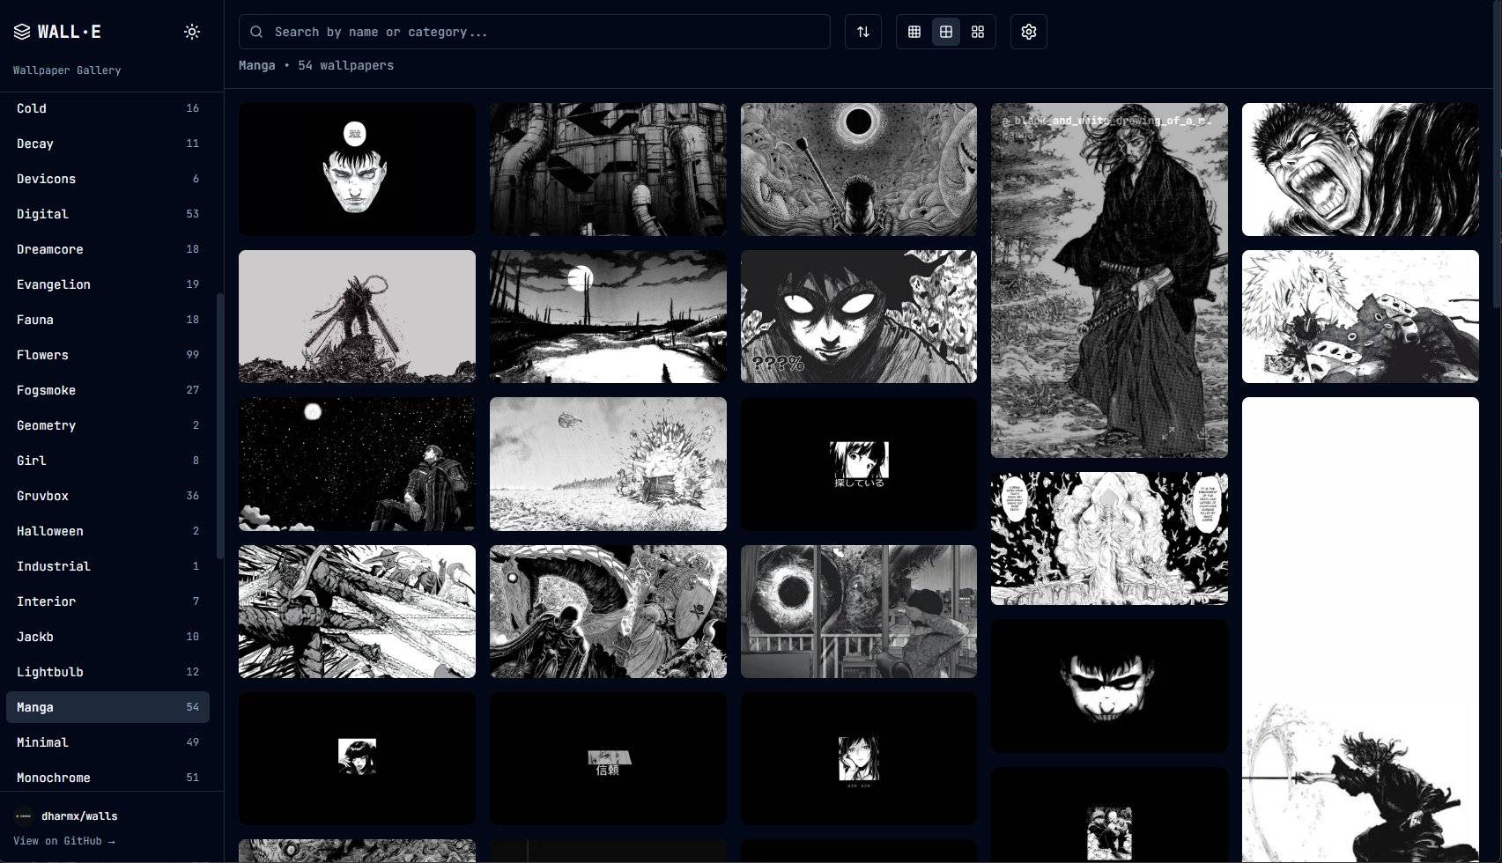Switch to the spacious masonry layout

976,31
